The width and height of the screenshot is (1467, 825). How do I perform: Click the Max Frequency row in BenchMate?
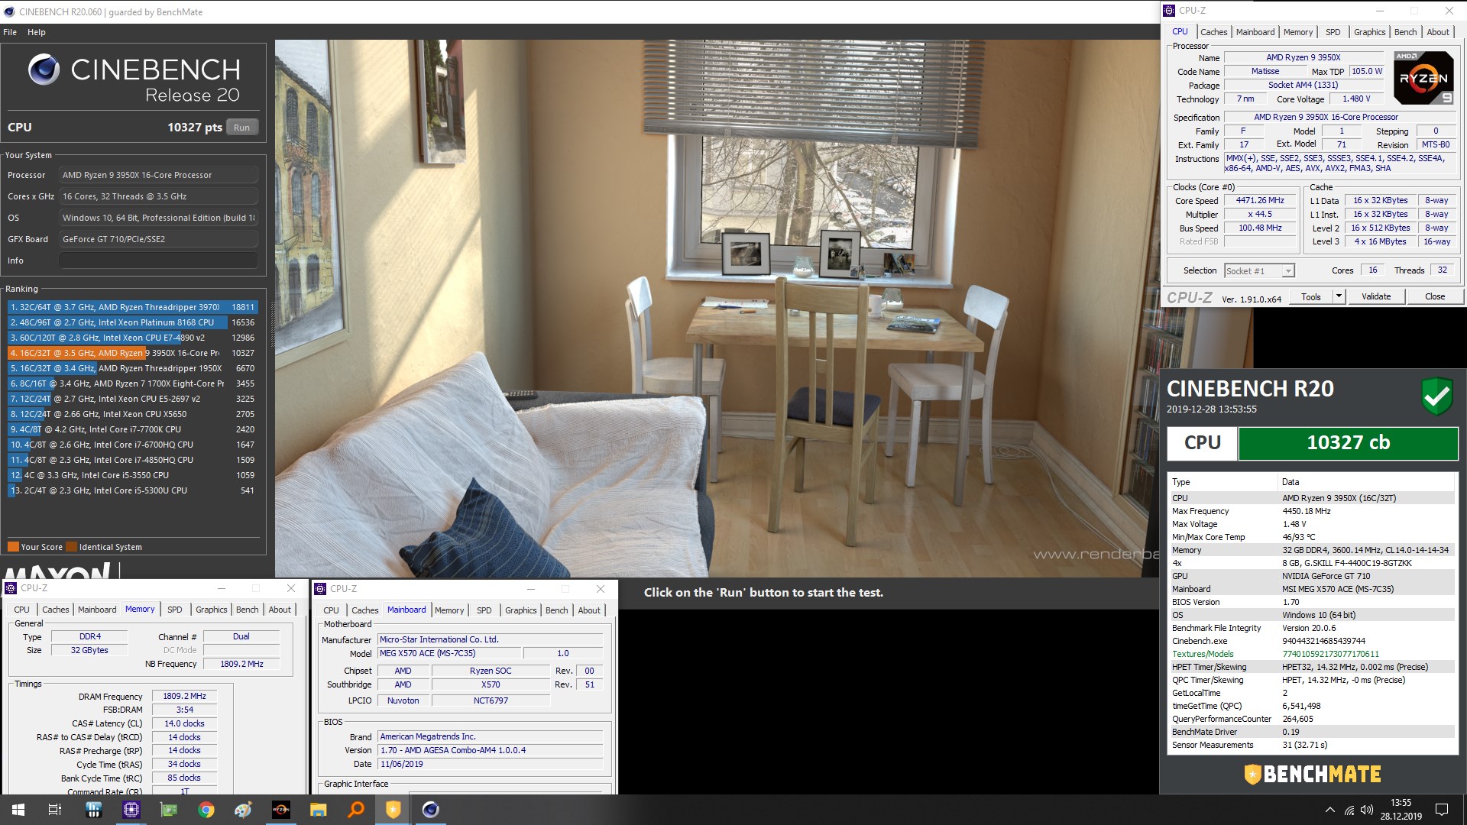pyautogui.click(x=1311, y=511)
